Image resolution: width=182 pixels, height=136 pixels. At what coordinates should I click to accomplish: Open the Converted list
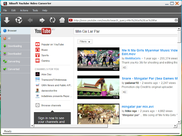16,69
